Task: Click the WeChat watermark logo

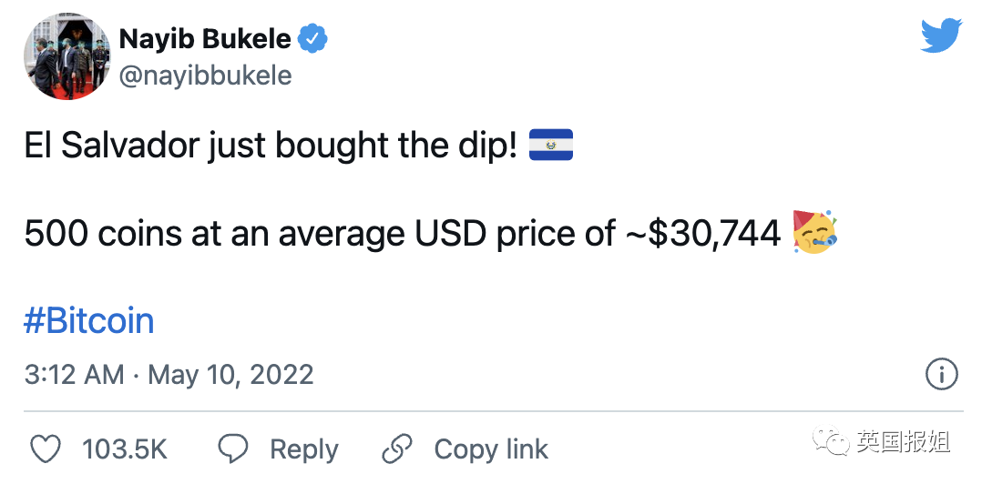Action: coord(832,443)
